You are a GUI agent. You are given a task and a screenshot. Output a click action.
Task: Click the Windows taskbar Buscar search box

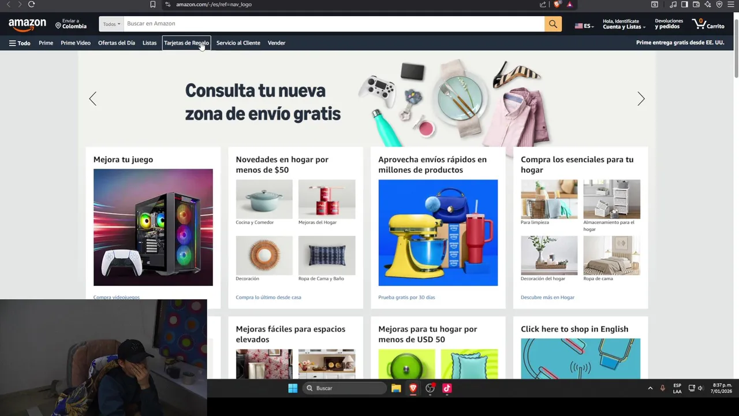(x=345, y=388)
